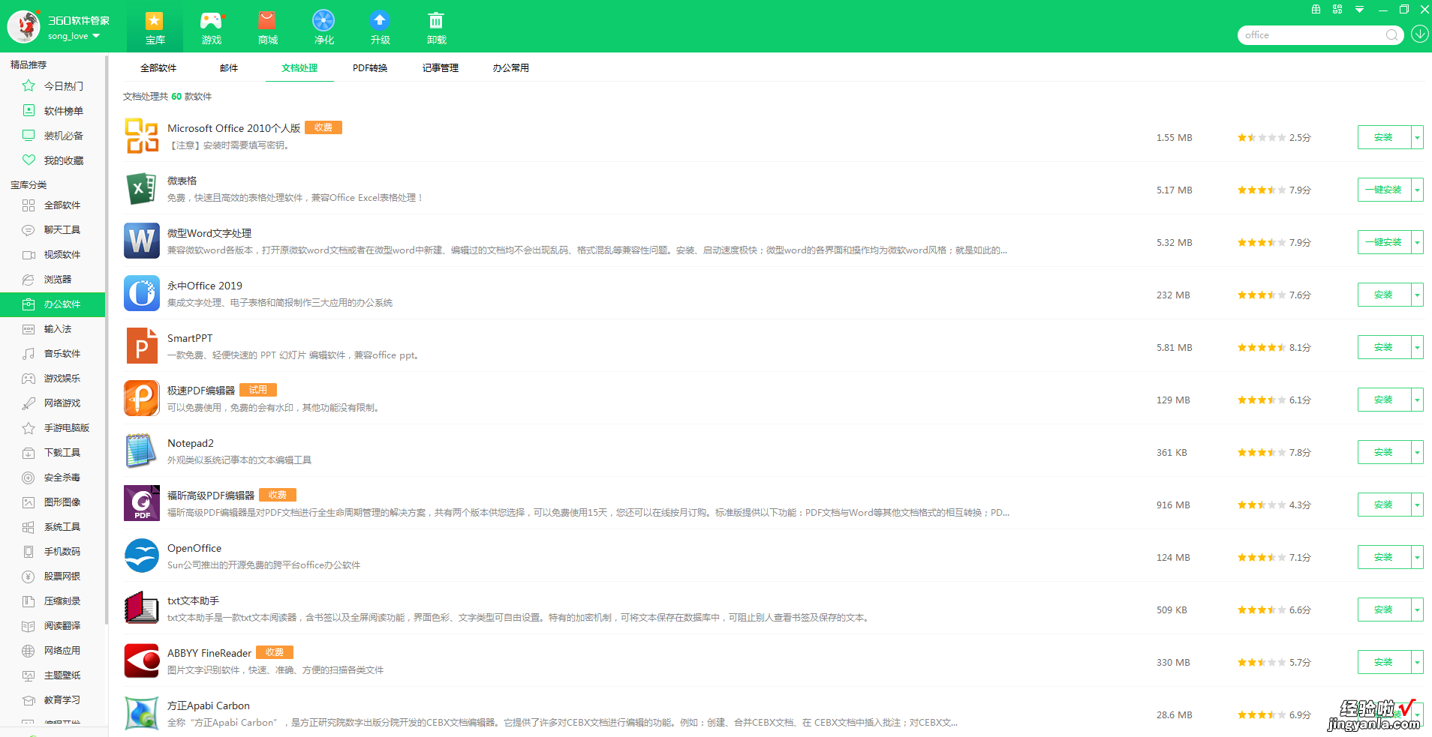Click the 福昕高级PDF编辑器 icon

tap(142, 503)
